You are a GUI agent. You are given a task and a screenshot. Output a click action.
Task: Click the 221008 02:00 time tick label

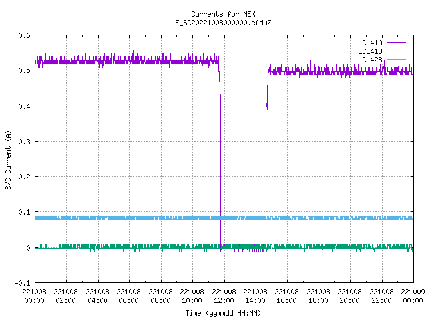65,296
